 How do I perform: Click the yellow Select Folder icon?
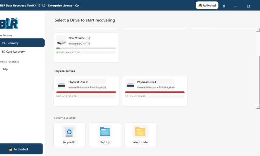pos(140,132)
